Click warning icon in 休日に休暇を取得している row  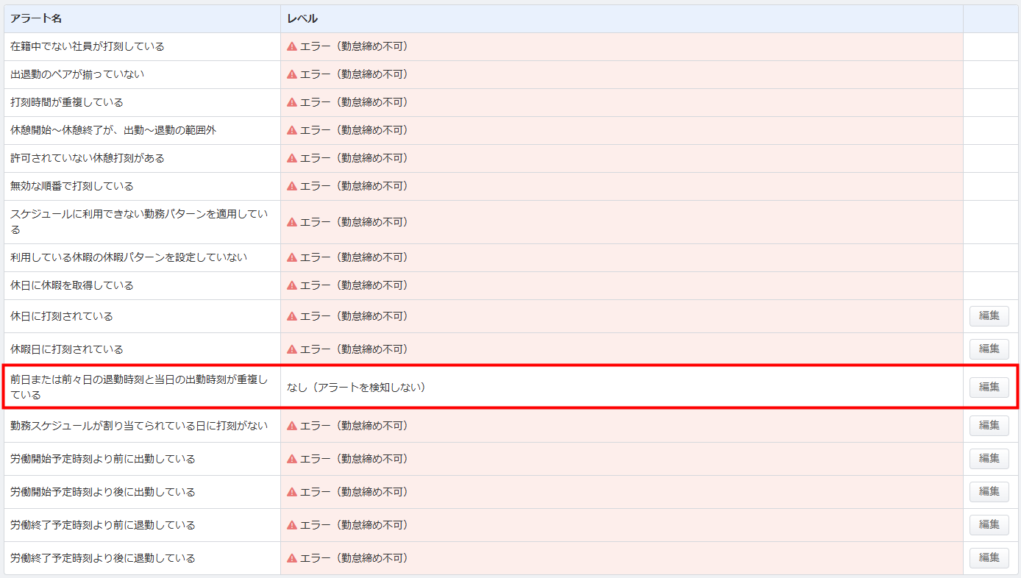[292, 285]
